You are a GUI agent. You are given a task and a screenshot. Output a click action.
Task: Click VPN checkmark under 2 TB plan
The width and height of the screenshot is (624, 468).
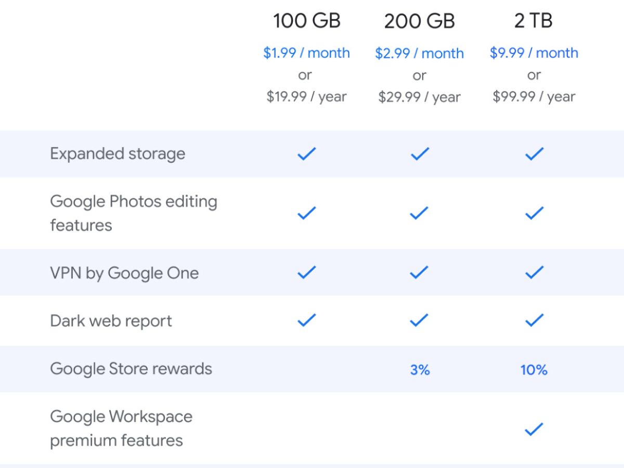pyautogui.click(x=534, y=272)
